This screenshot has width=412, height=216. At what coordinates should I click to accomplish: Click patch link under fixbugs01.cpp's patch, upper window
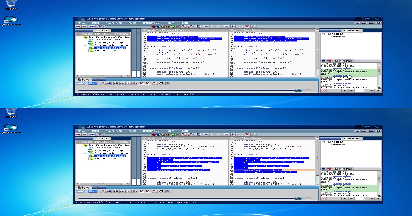(x=347, y=68)
